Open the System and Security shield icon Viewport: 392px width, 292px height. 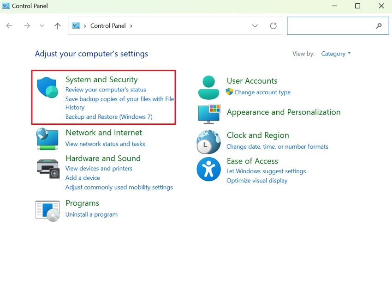coord(47,87)
